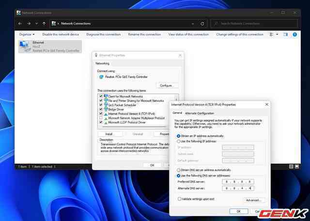
Task: Click Diagnose this connection
Action: click(103, 34)
